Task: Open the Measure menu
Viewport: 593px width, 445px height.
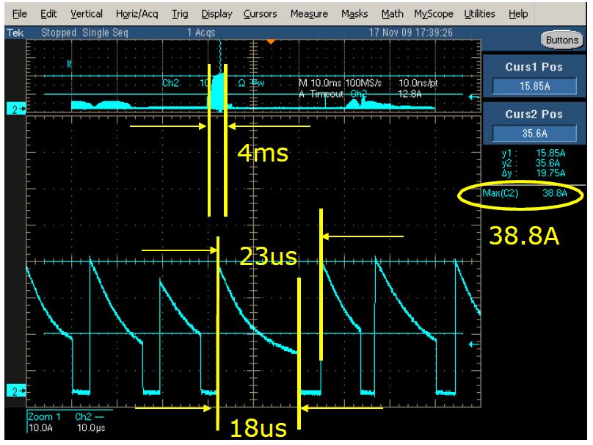Action: tap(308, 14)
